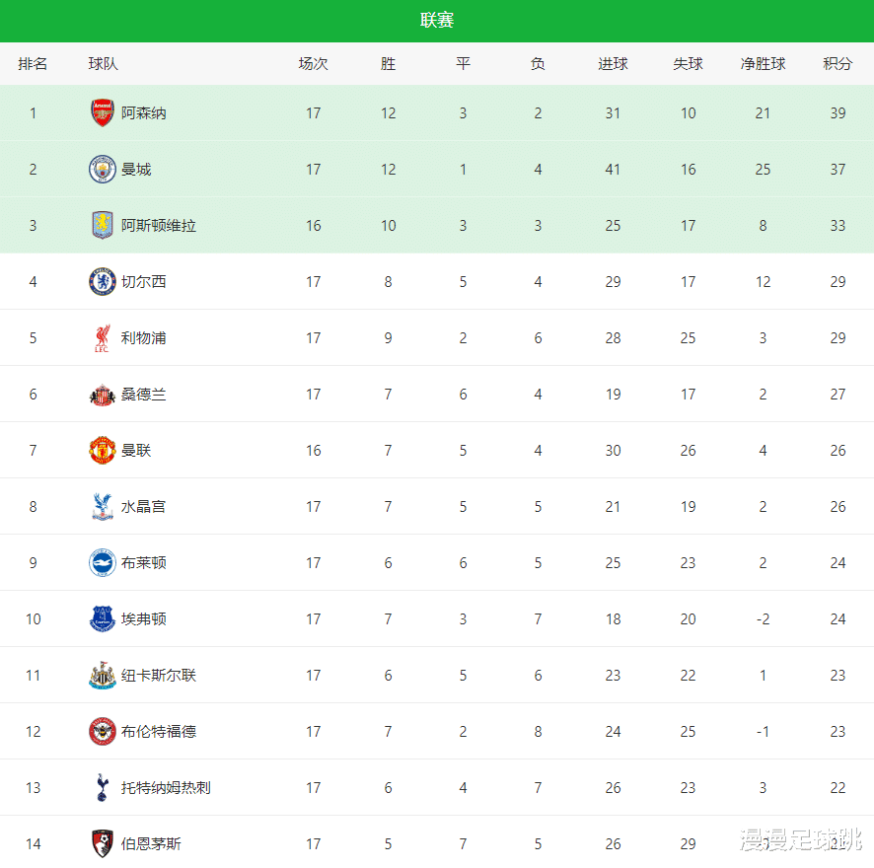874x868 pixels.
Task: Select the Tottenham Hotspur cockerel icon
Action: pos(102,788)
